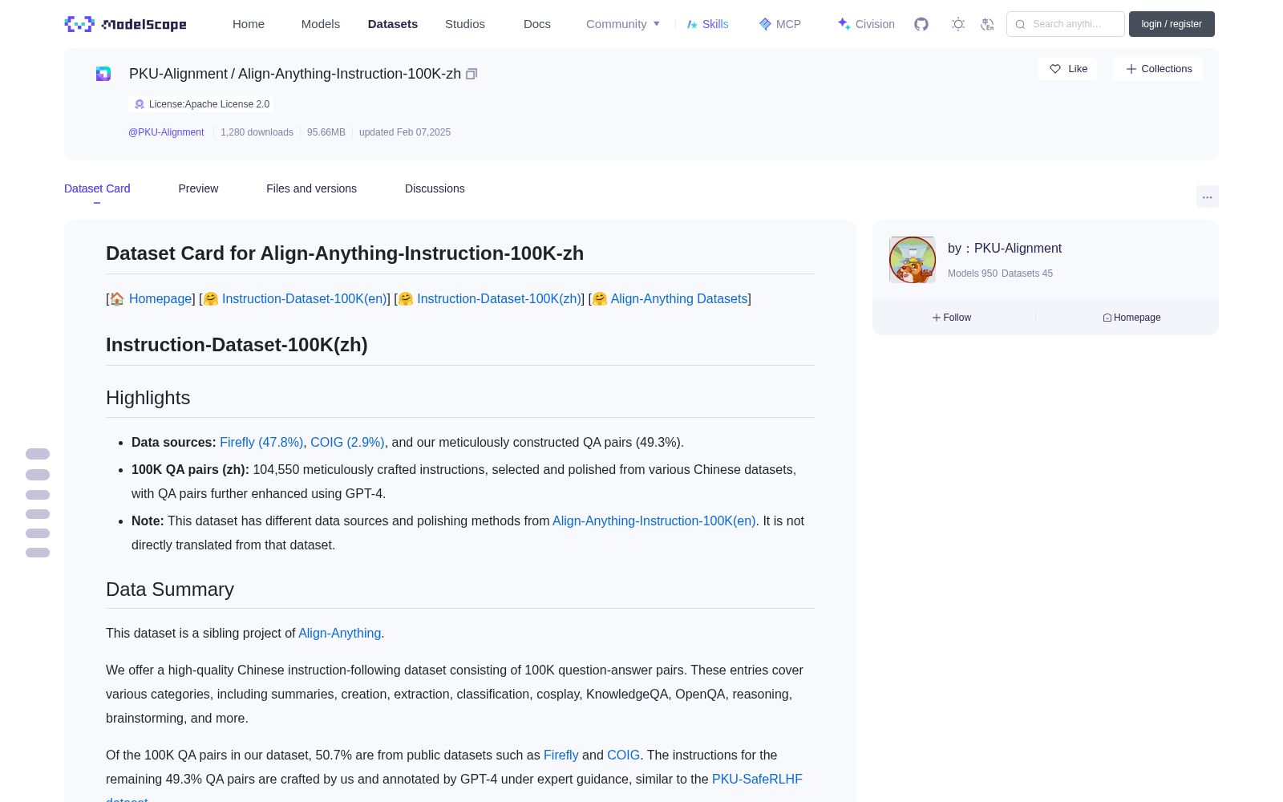
Task: Open the Studios menu item
Action: point(465,24)
